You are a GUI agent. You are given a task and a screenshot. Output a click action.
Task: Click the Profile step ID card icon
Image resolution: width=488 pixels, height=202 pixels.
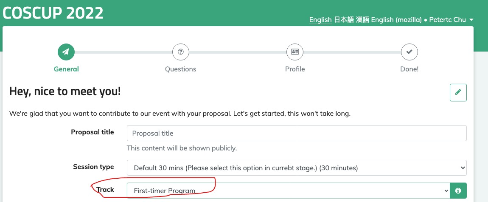click(295, 52)
